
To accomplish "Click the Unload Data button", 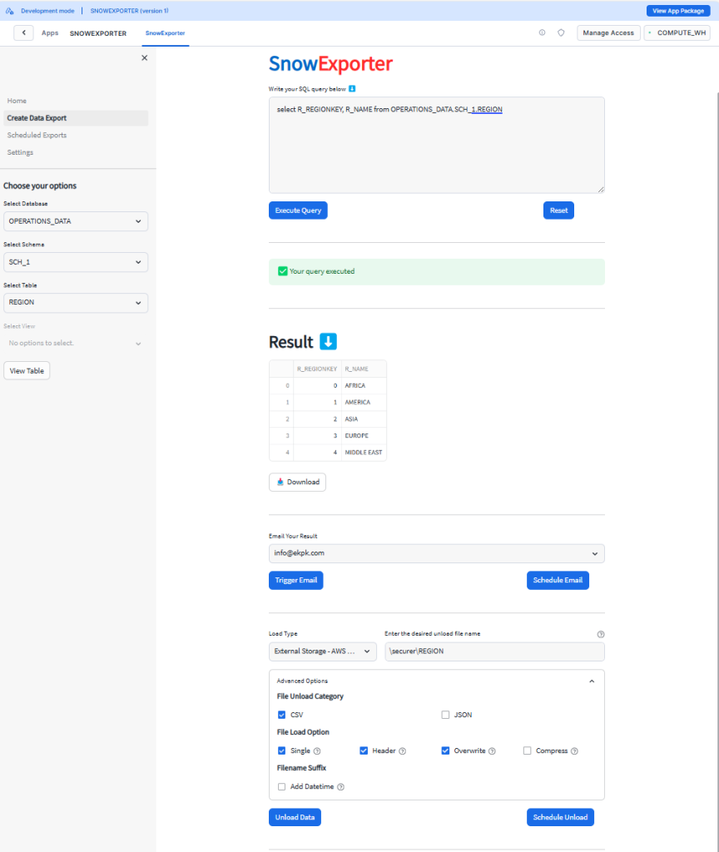I will pos(295,817).
